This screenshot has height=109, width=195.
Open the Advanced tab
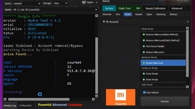[x=177, y=8]
